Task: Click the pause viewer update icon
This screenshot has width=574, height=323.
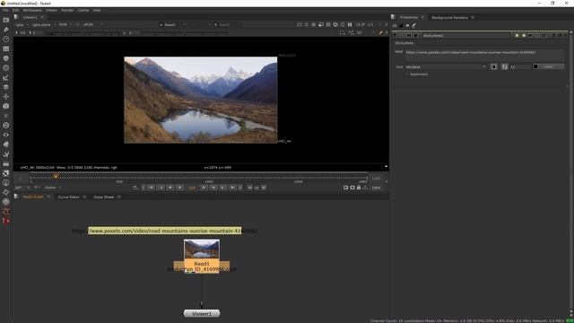Action: 350,24
